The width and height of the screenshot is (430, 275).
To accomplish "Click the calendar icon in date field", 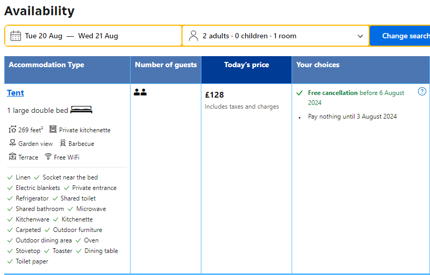I will 16,36.
